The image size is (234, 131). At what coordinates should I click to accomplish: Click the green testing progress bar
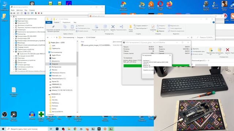(156, 65)
